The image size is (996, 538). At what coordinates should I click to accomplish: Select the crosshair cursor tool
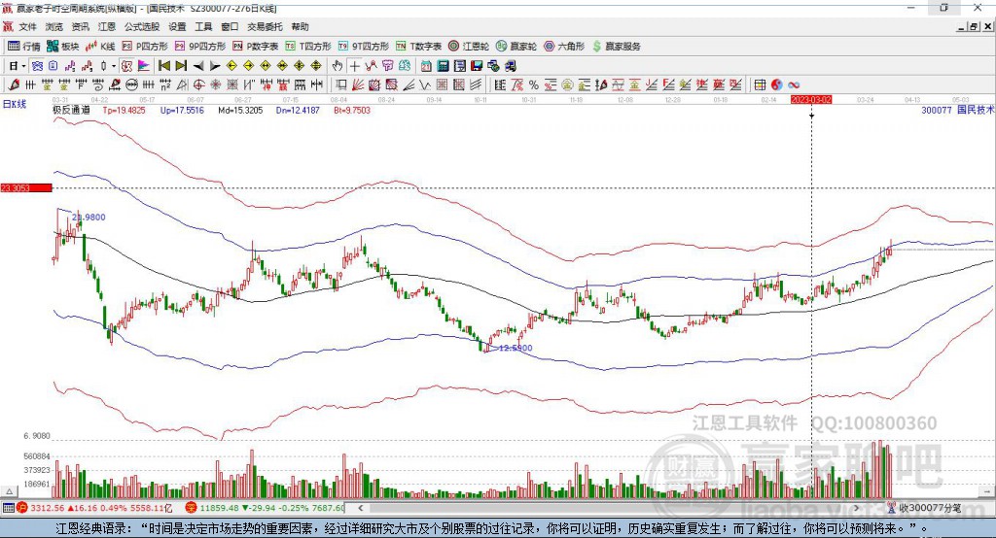pos(355,66)
